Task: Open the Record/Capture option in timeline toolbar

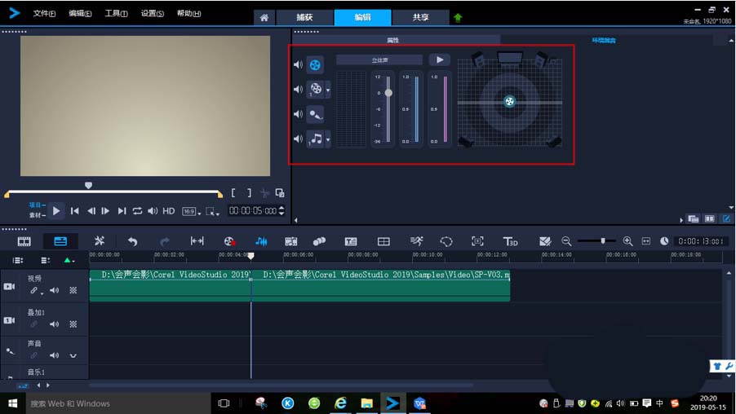Action: click(x=230, y=241)
